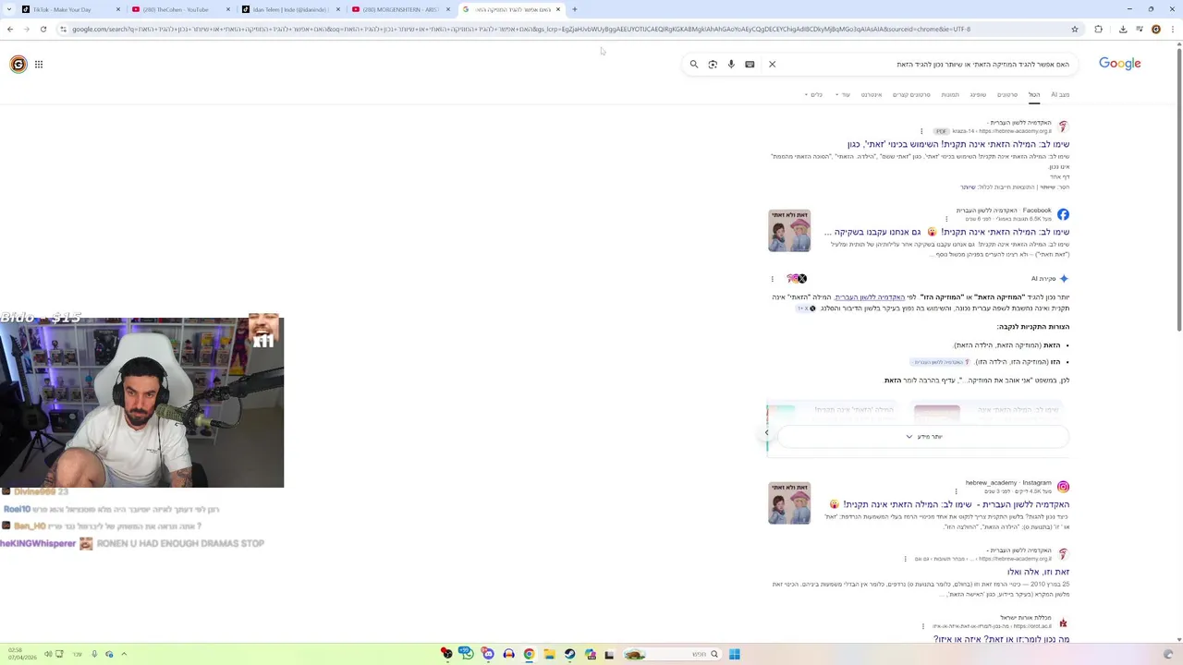Expand the כלים (Tools) dropdown
This screenshot has height=665, width=1183.
(x=813, y=94)
